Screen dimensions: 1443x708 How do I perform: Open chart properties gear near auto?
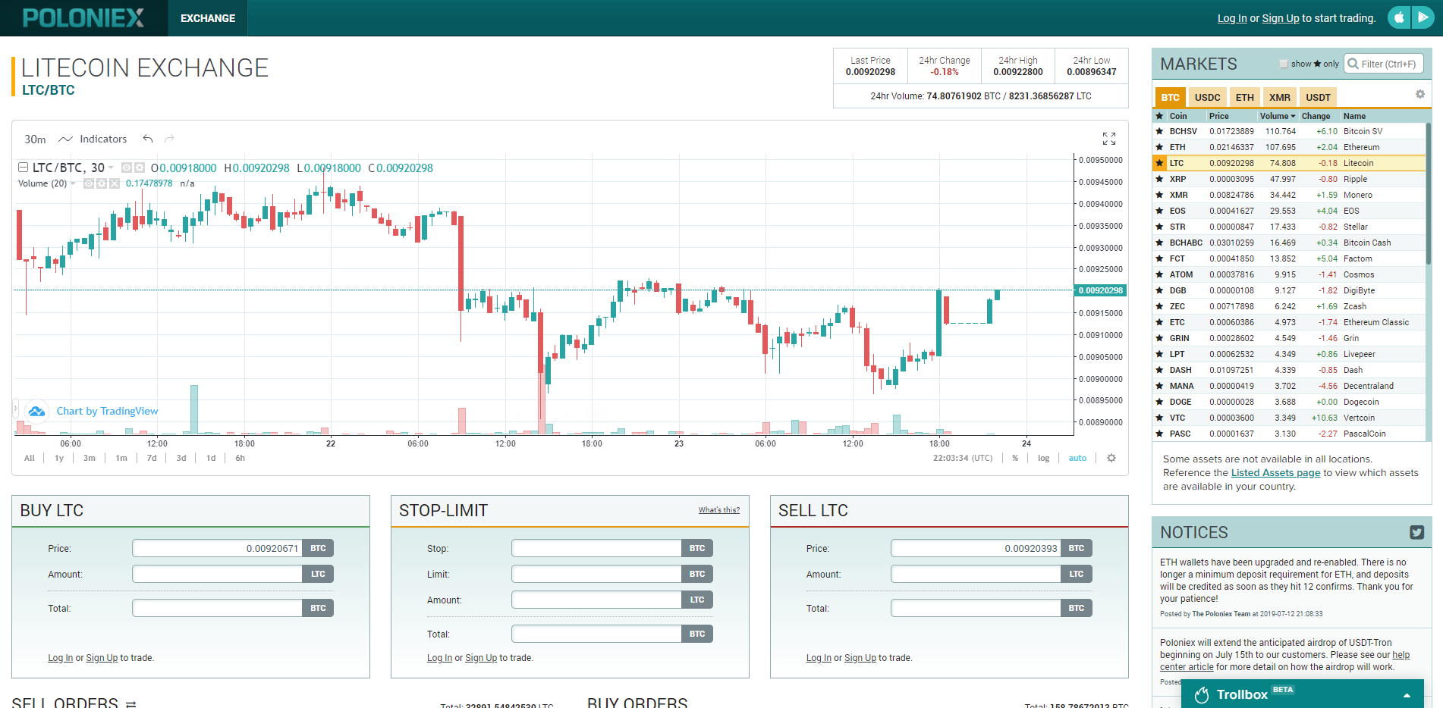pyautogui.click(x=1111, y=458)
